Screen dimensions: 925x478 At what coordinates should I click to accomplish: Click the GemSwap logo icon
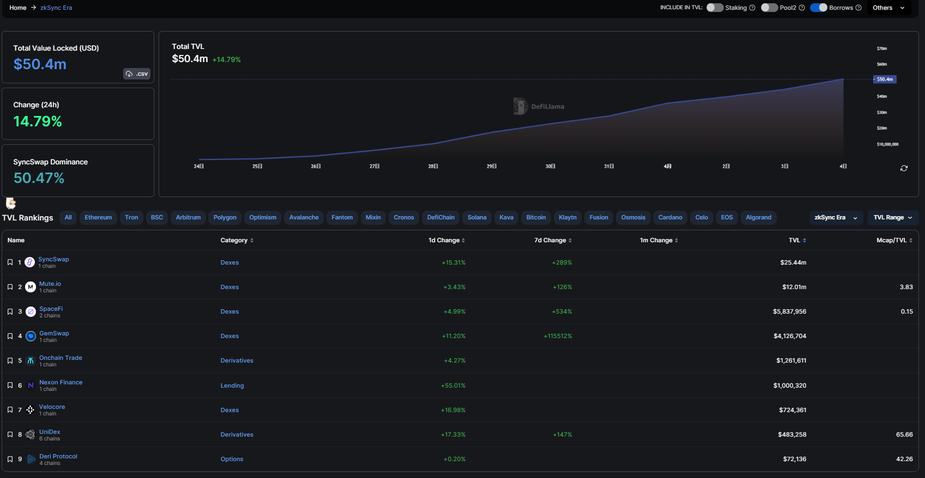click(x=31, y=336)
